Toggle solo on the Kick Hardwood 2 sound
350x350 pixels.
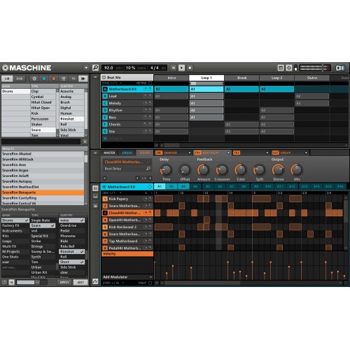coord(150,227)
